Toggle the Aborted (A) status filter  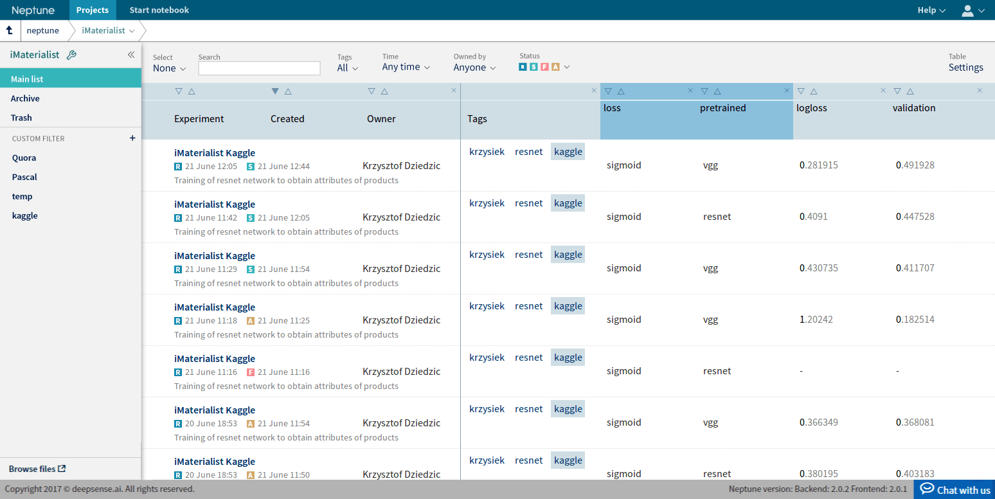point(555,67)
